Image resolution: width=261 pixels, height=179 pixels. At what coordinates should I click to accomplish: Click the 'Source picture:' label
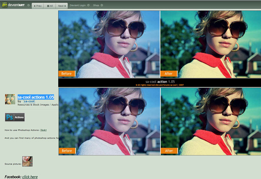[13, 164]
